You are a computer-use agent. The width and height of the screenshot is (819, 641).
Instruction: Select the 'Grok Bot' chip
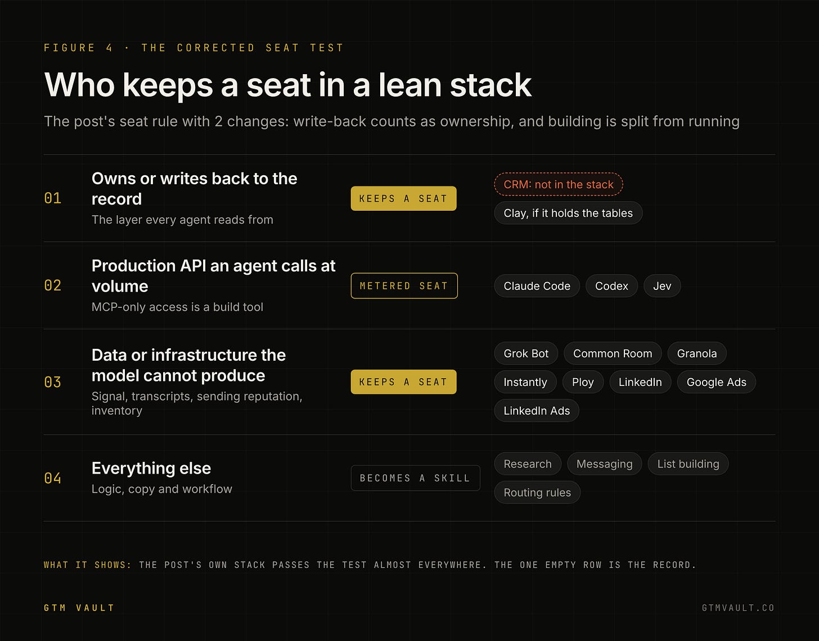tap(526, 353)
